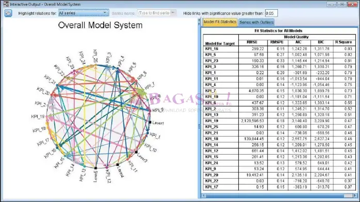Click the KPI_19 node in the diagram
This screenshot has width=360, height=202.
[x=47, y=116]
